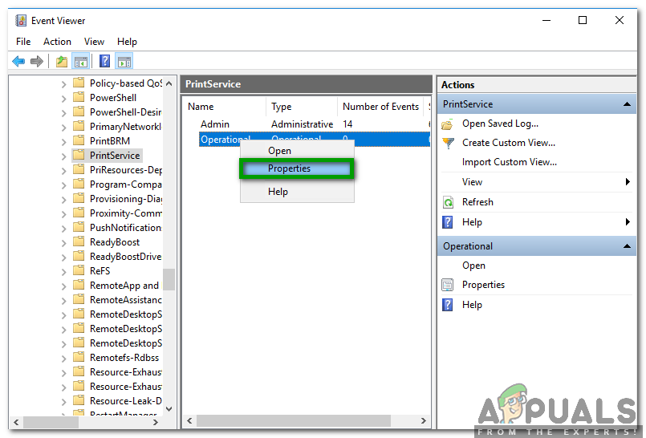Select the Admin log row
Screen dimensions: 646x438
coord(215,124)
